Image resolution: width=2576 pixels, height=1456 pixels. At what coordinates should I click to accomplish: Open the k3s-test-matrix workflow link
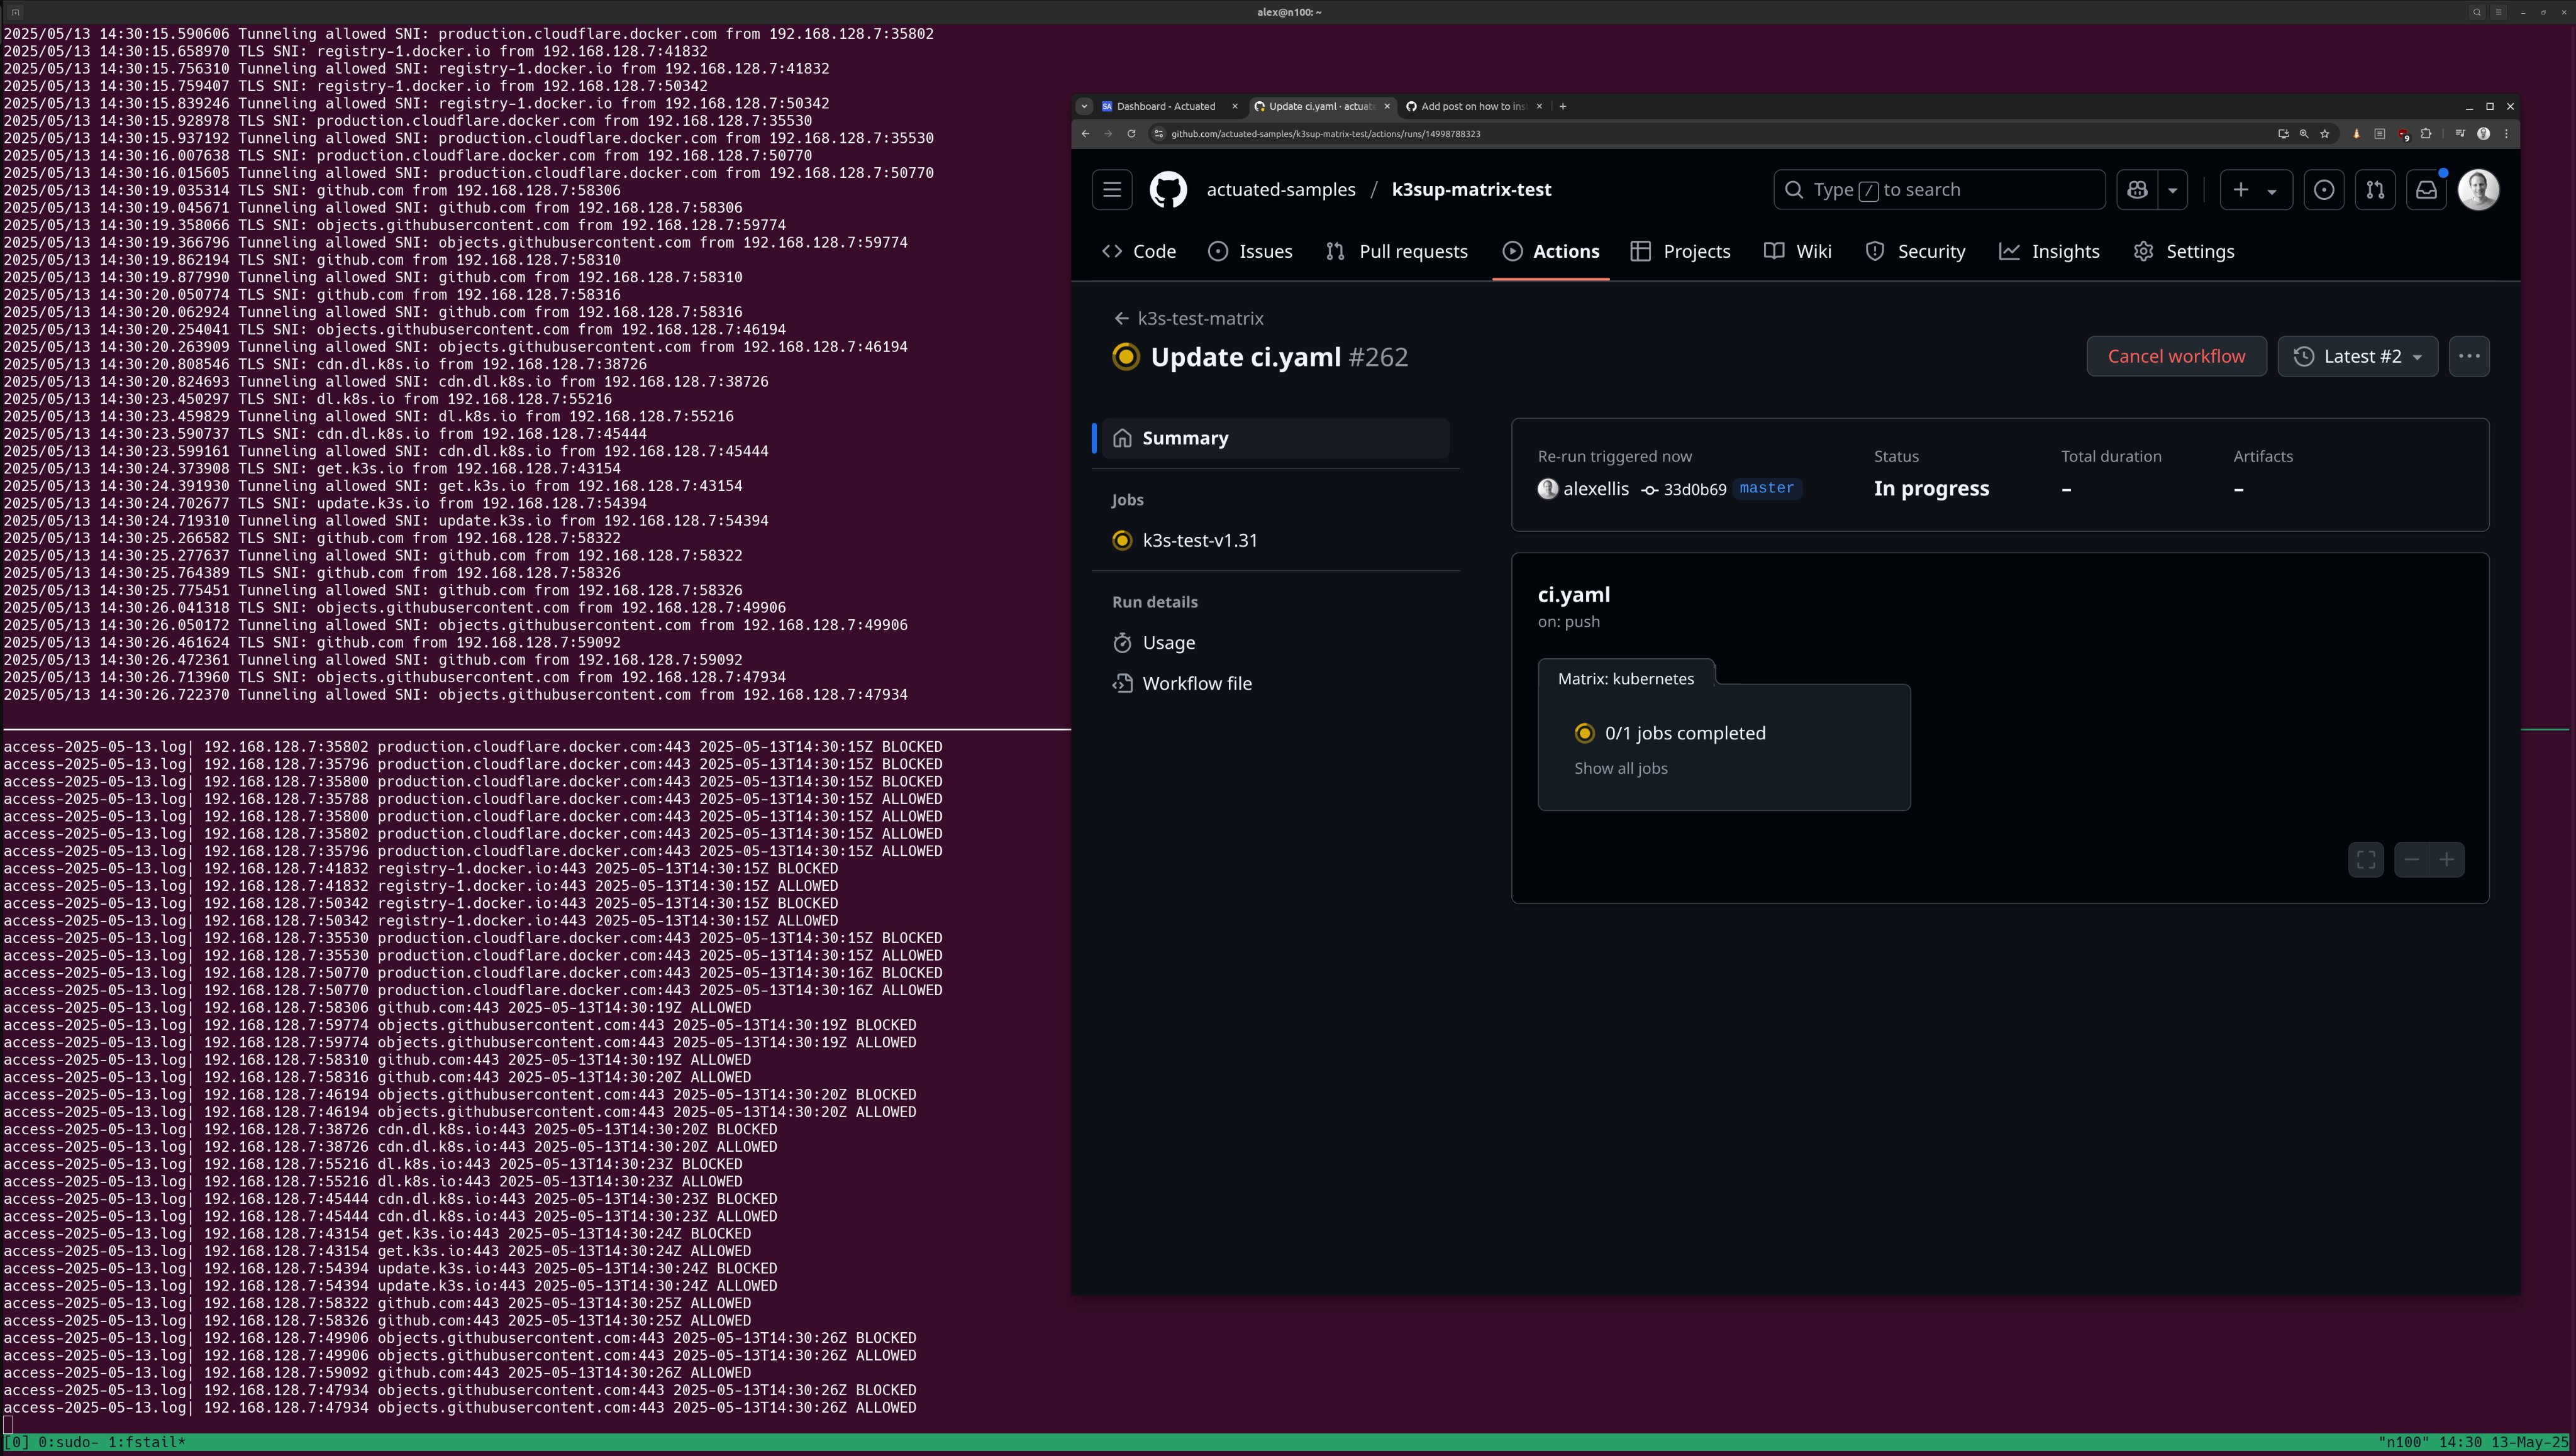(x=1201, y=319)
